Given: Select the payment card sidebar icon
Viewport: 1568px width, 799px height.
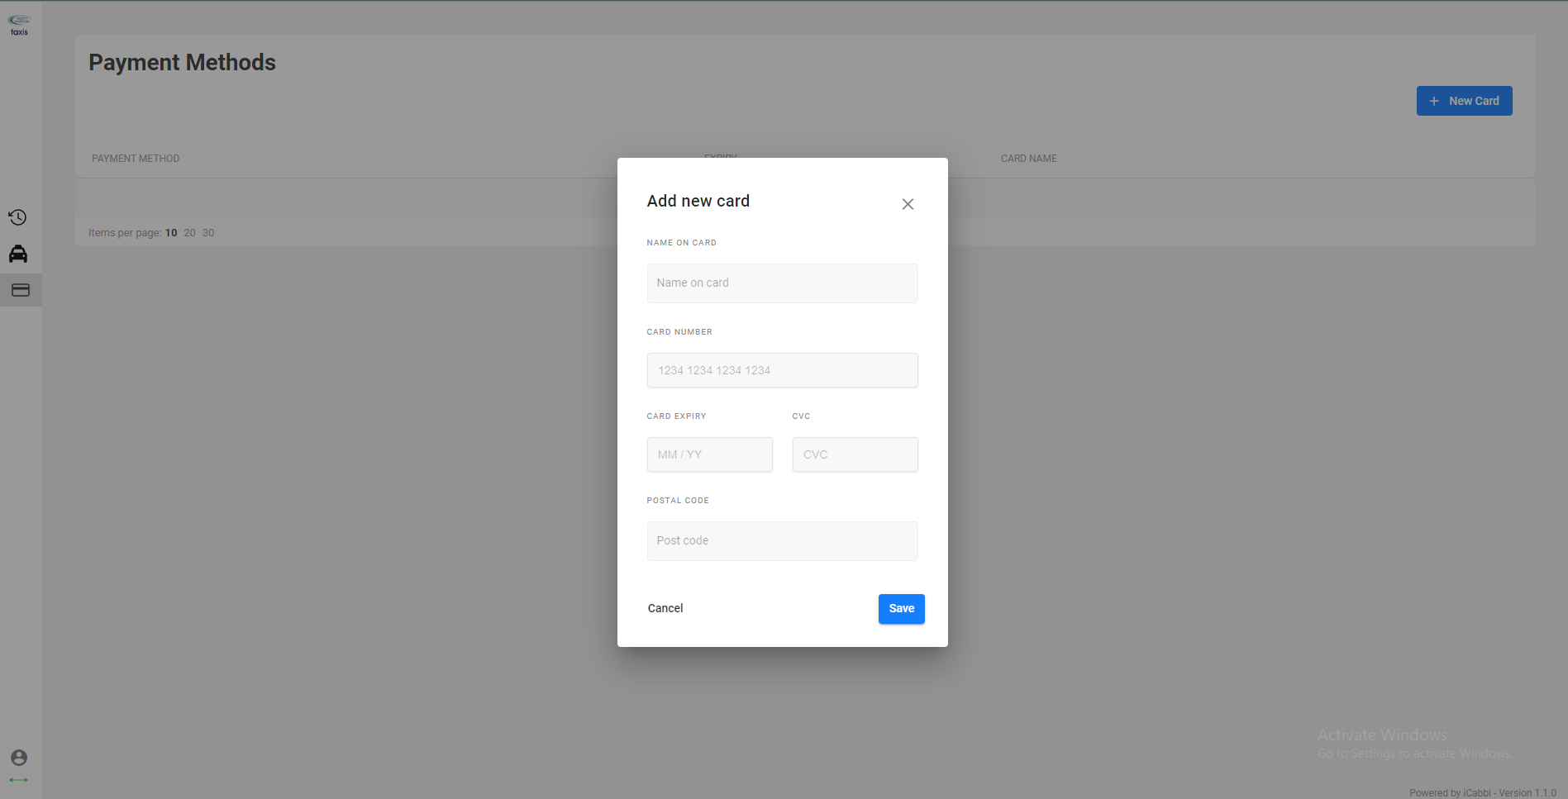Looking at the screenshot, I should pyautogui.click(x=21, y=290).
